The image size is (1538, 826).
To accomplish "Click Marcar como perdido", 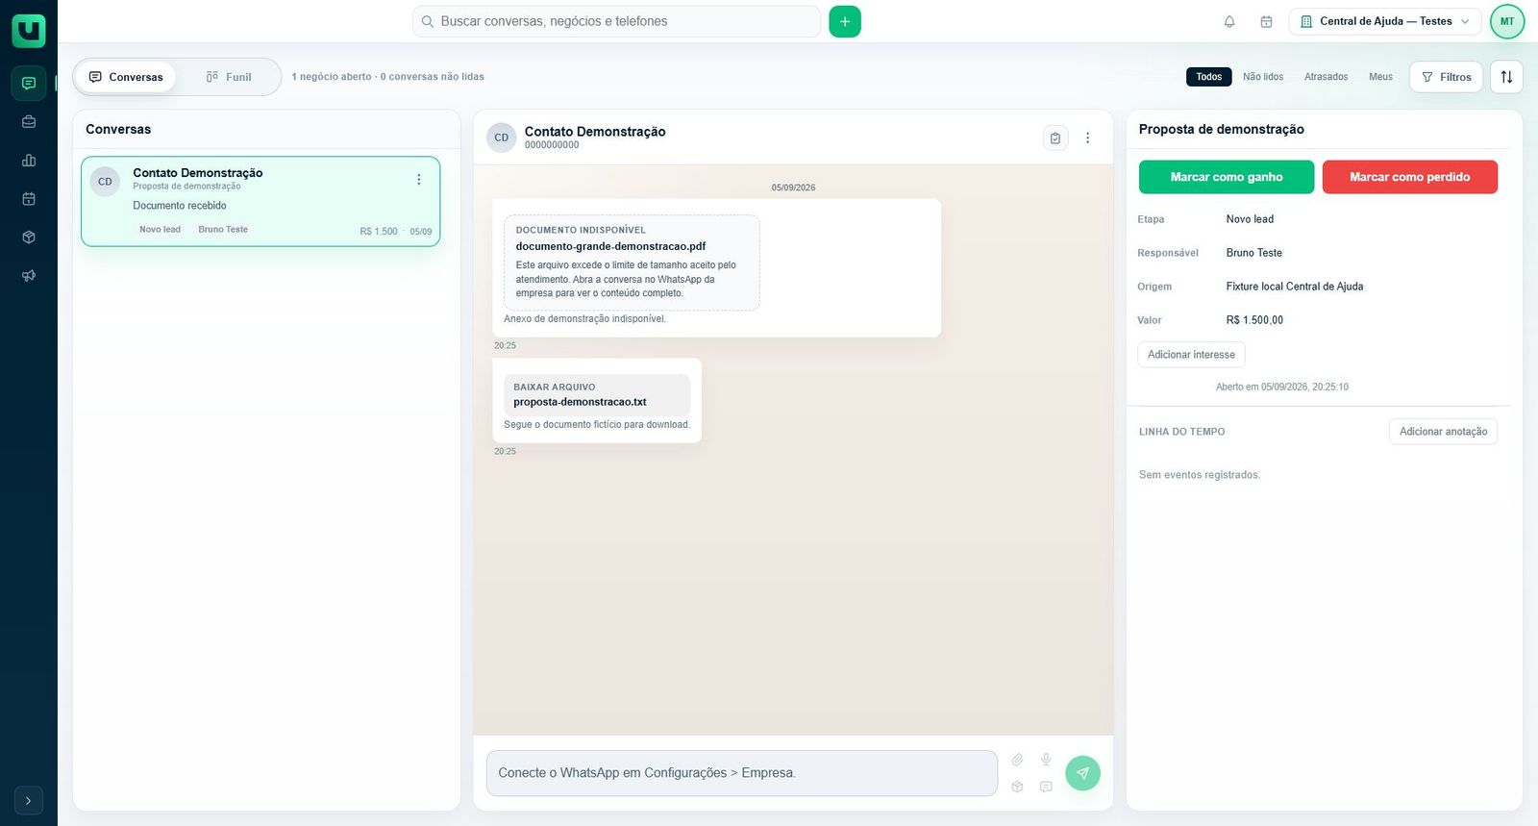I will pos(1410,177).
